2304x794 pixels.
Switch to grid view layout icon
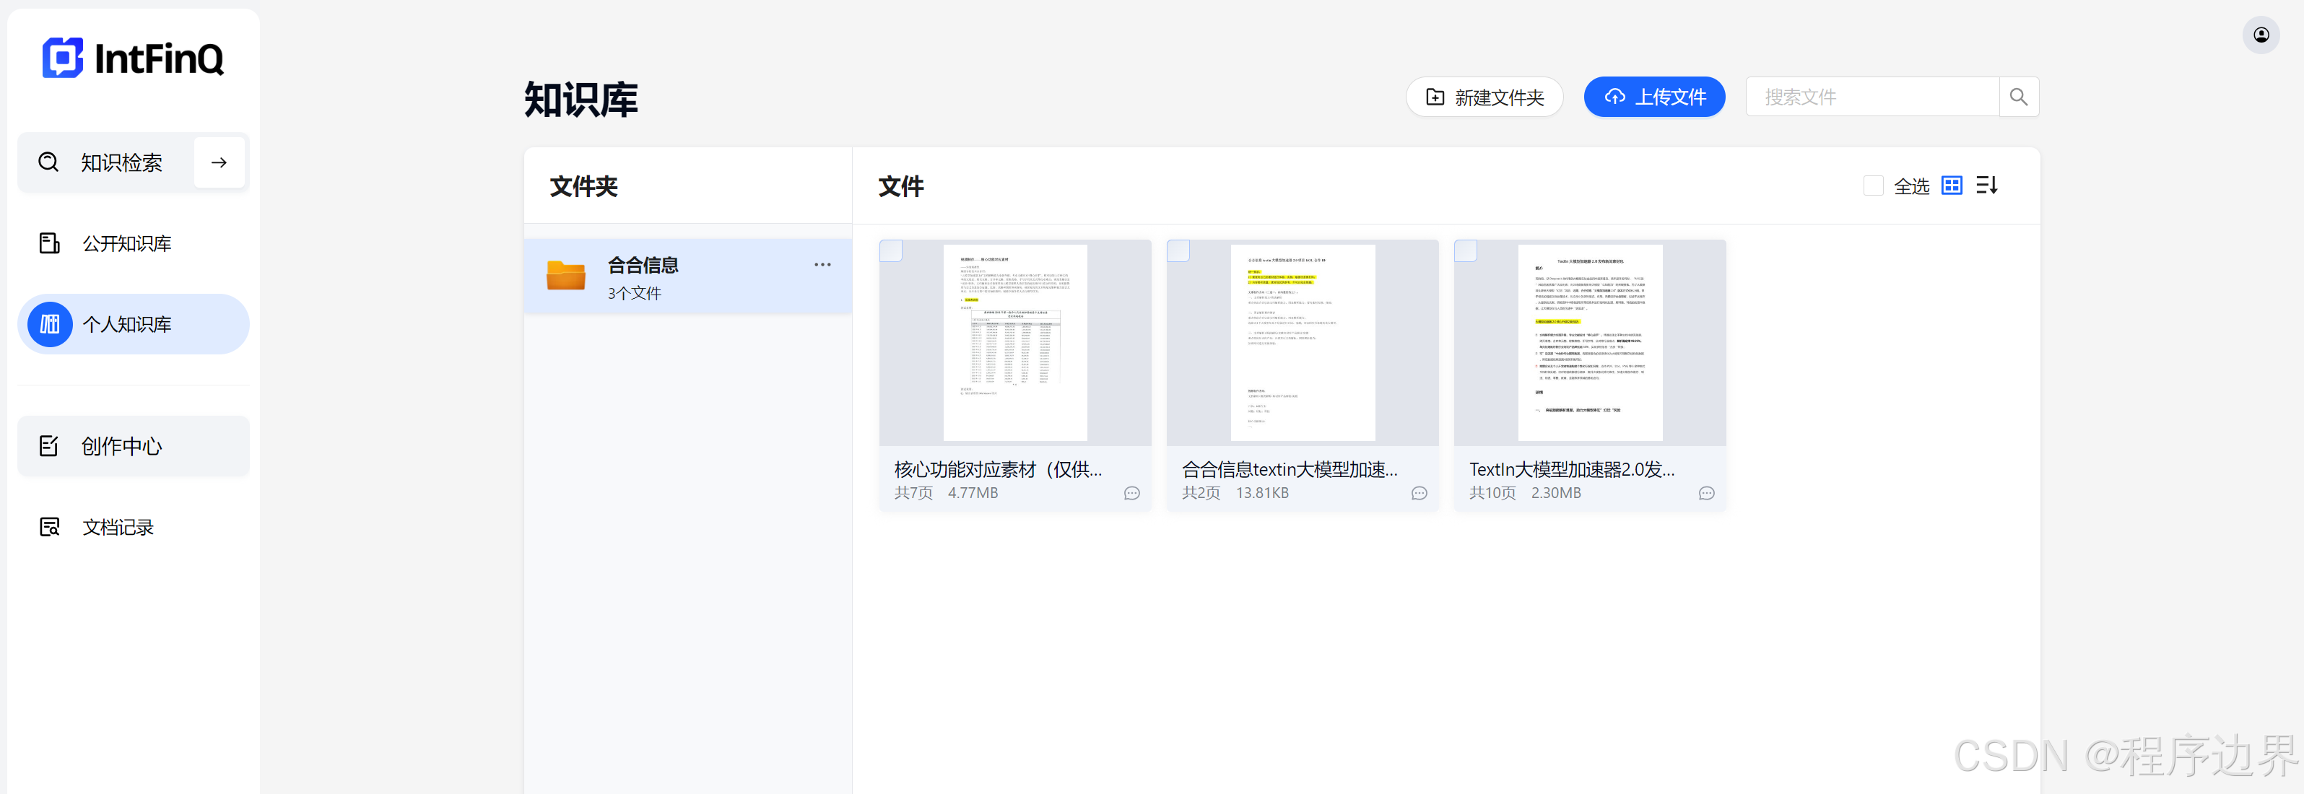(1952, 185)
